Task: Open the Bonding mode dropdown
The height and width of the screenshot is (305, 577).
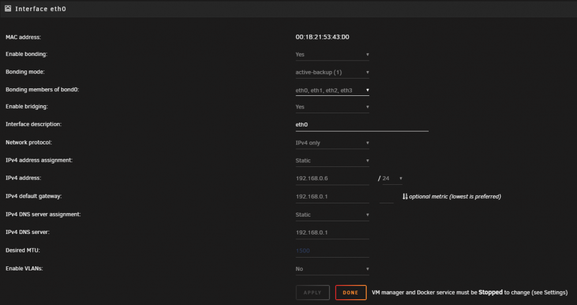Action: [332, 72]
